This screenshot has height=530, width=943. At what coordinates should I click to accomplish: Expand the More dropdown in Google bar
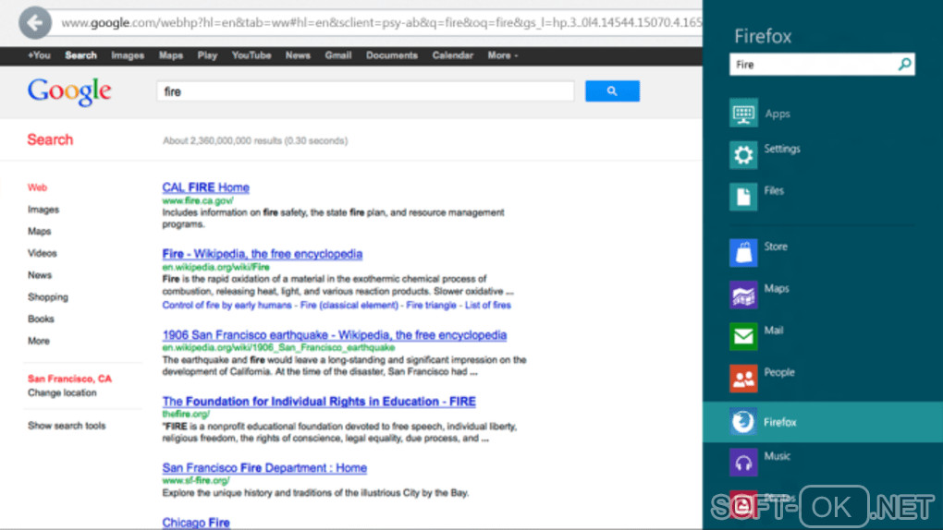click(502, 55)
